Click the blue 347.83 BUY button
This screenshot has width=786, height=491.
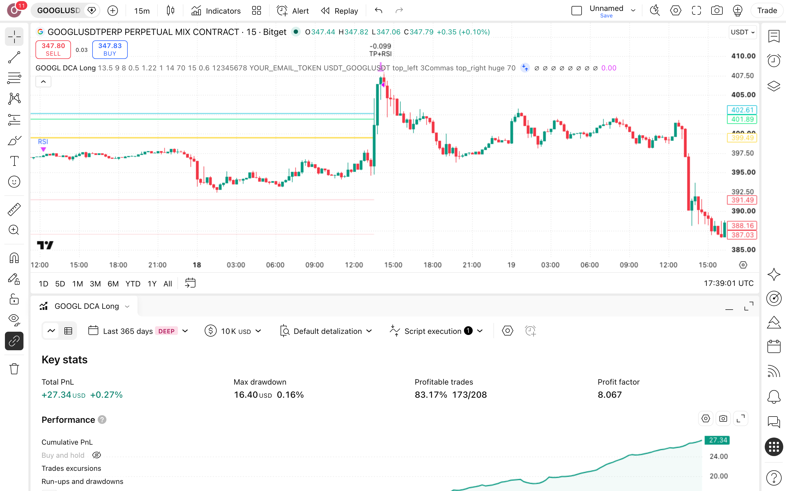110,50
